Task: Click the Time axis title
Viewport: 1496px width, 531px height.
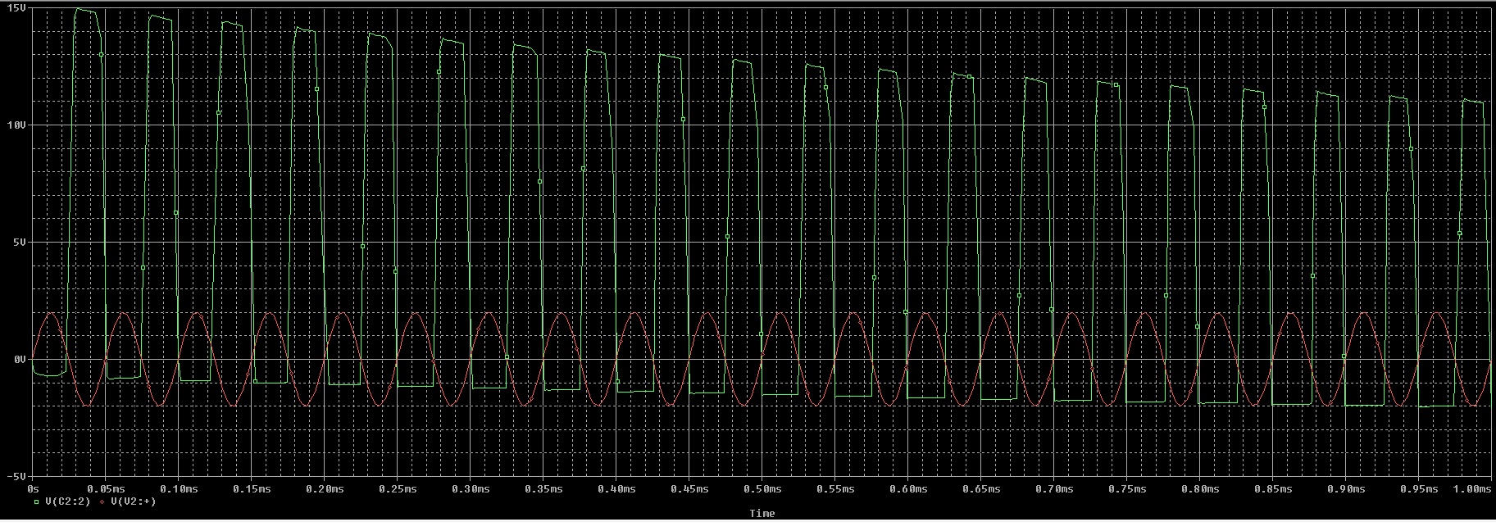Action: 762,514
